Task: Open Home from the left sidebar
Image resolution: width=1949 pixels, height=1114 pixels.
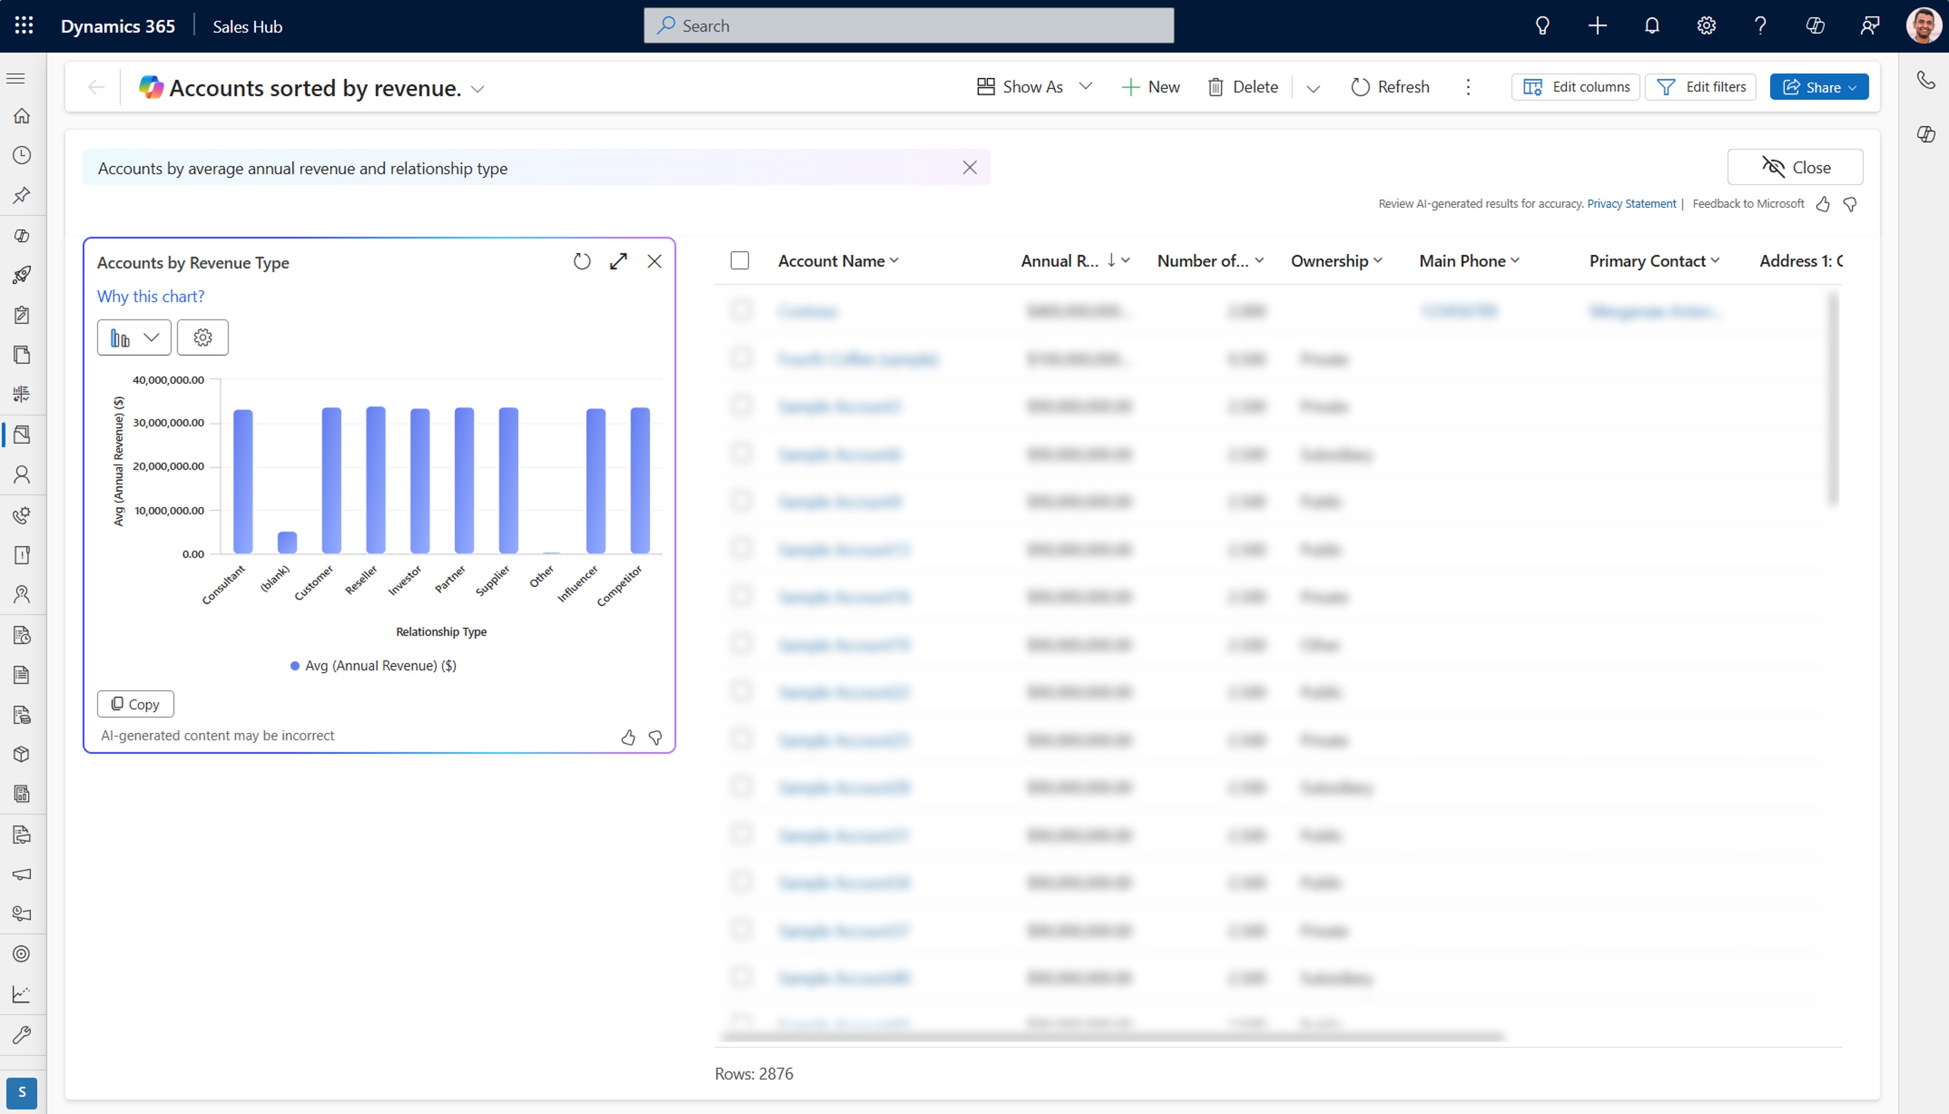Action: tap(22, 116)
